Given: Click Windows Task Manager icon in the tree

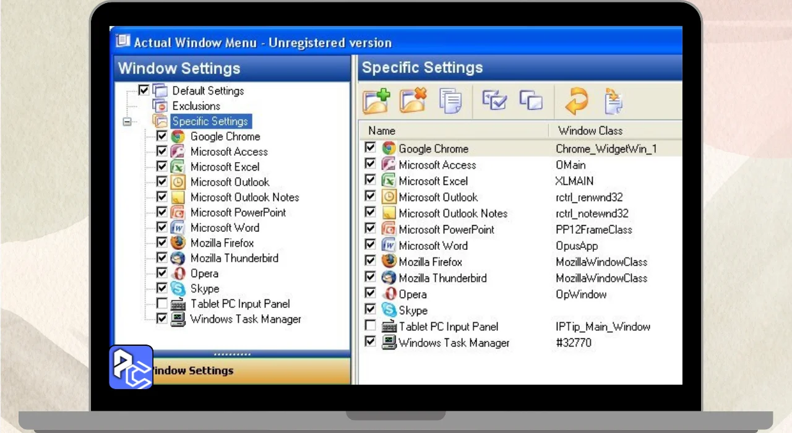Looking at the screenshot, I should pos(178,319).
